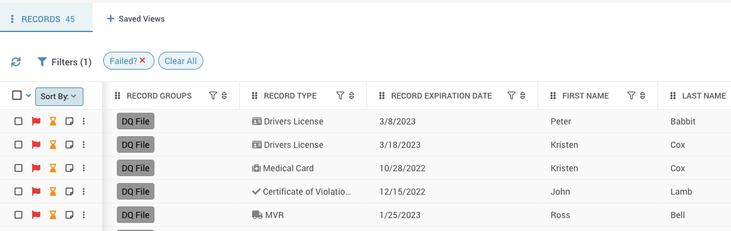Click the DQ File tag on John Lamb row
Viewport: 731px width, 231px height.
point(135,191)
